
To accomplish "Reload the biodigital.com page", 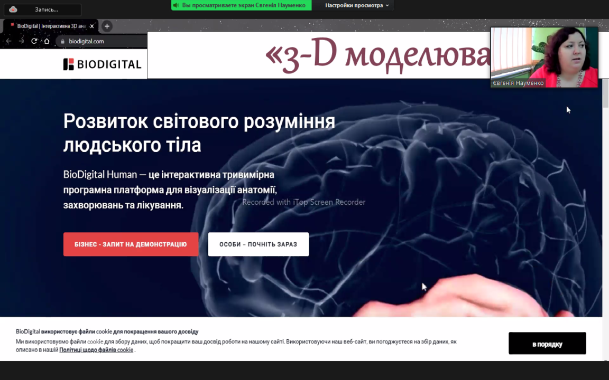I will pos(34,41).
